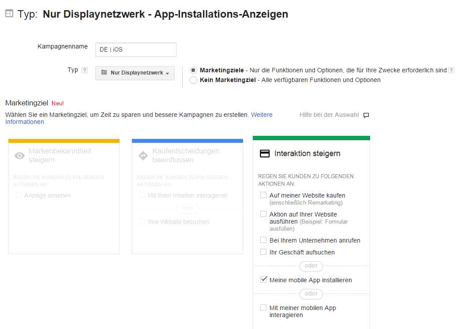Open the Weitere Informationen link
This screenshot has width=461, height=329.
point(261,115)
